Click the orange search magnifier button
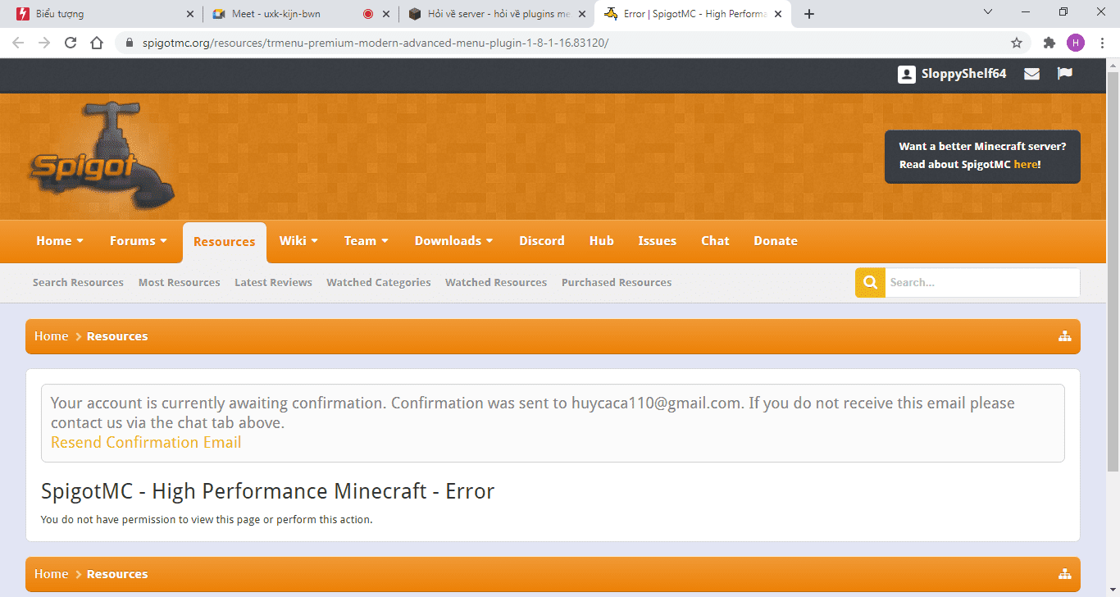Image resolution: width=1120 pixels, height=597 pixels. 870,282
